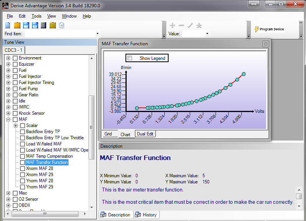The width and height of the screenshot is (306, 221).
Task: Select the Load W/failed MAF item
Action: pyautogui.click(x=44, y=144)
